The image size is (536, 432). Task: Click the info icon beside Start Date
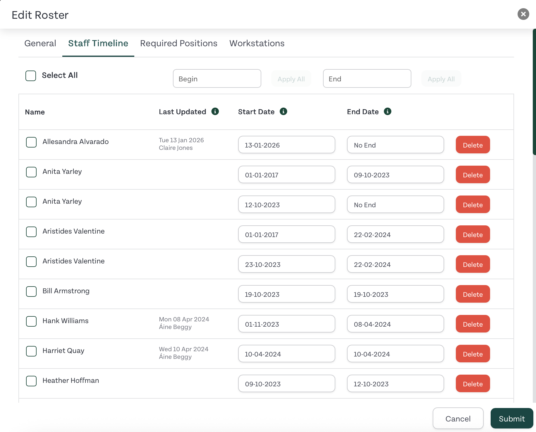click(283, 112)
